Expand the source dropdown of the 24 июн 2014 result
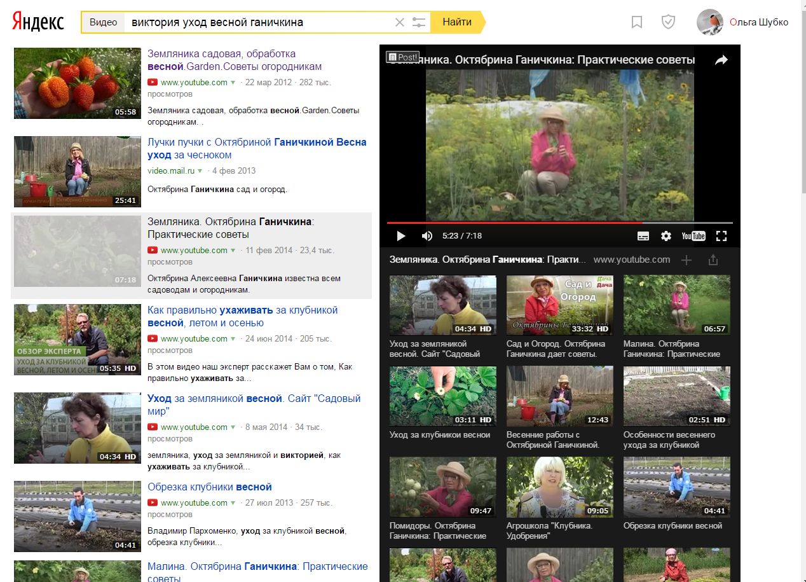Viewport: 806px width, 582px height. (233, 339)
